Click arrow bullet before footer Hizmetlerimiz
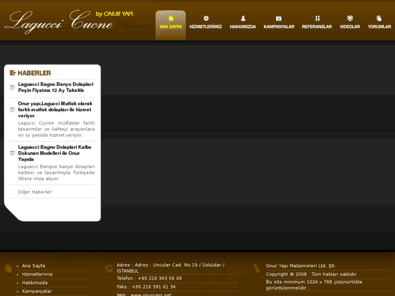The image size is (395, 296). click(x=17, y=275)
